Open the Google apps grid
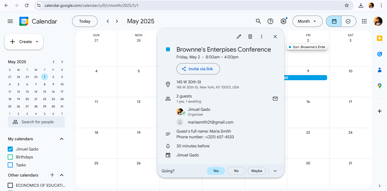Image resolution: width=387 pixels, height=191 pixels. click(365, 21)
